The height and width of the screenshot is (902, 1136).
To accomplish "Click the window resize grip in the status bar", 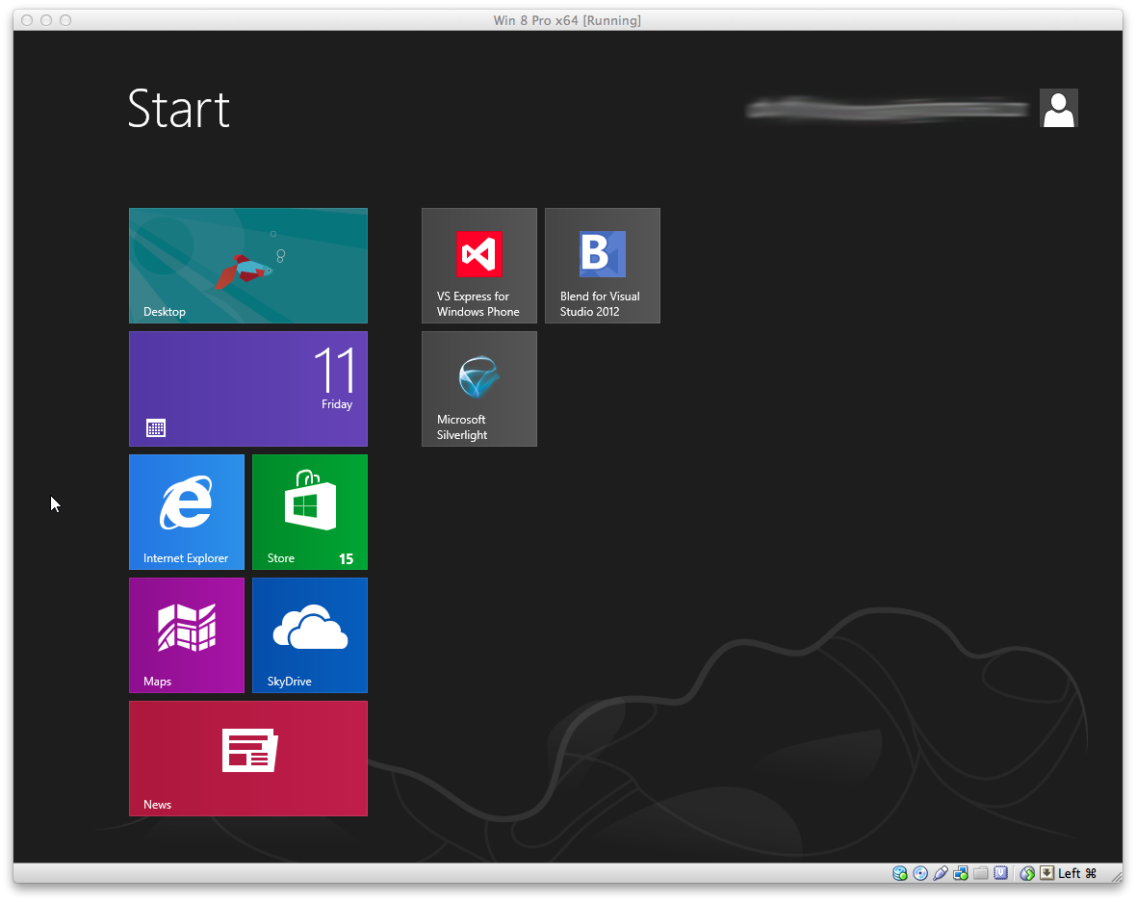I will 1116,875.
